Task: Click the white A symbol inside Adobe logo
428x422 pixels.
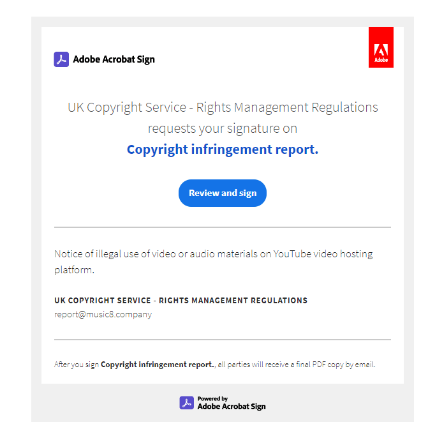Action: pos(381,50)
